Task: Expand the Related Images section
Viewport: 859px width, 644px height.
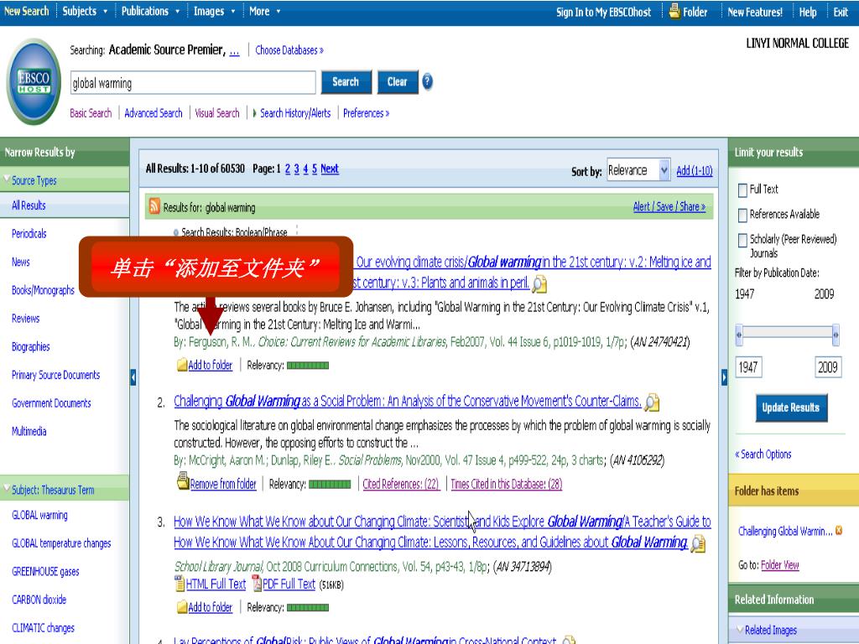Action: pyautogui.click(x=740, y=629)
